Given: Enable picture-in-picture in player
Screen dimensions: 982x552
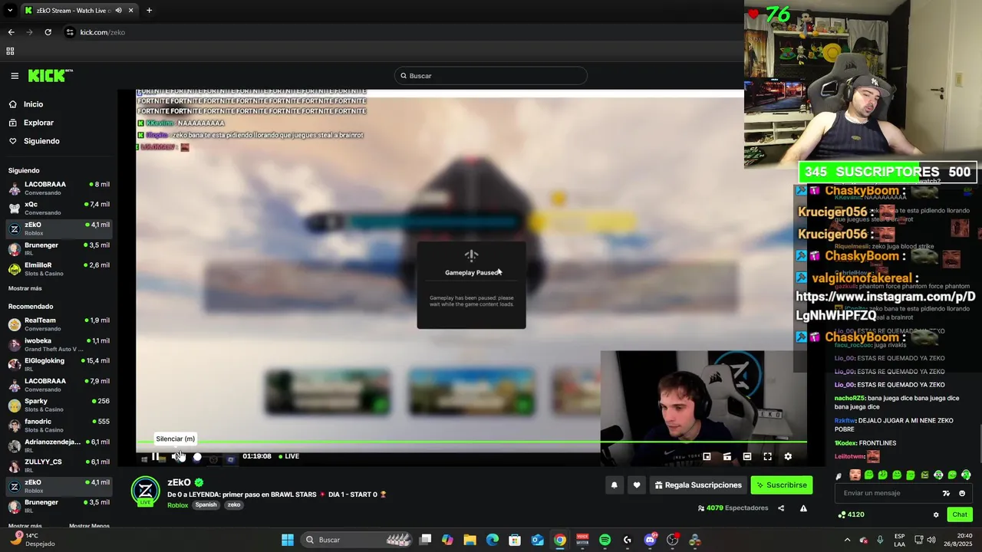Looking at the screenshot, I should click(x=707, y=456).
